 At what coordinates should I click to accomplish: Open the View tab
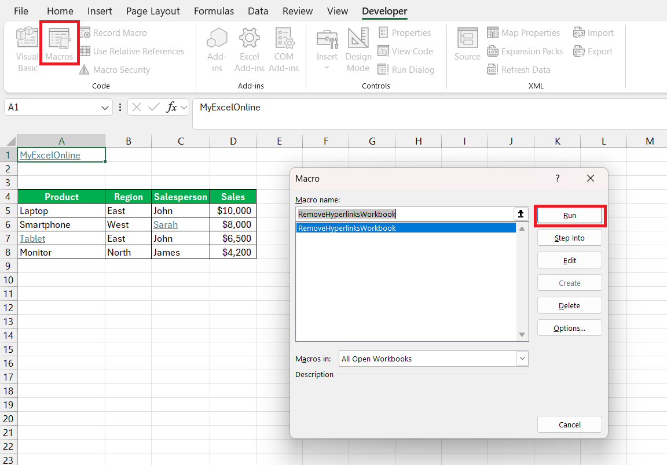(338, 11)
